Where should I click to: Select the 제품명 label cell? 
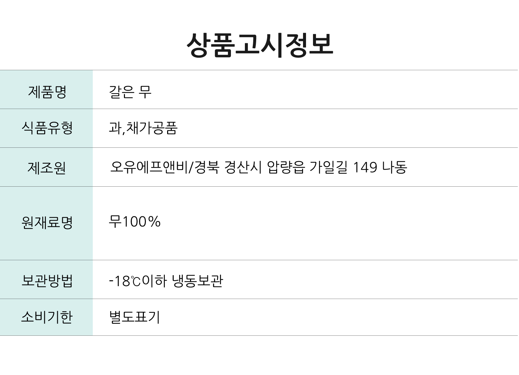point(46,90)
